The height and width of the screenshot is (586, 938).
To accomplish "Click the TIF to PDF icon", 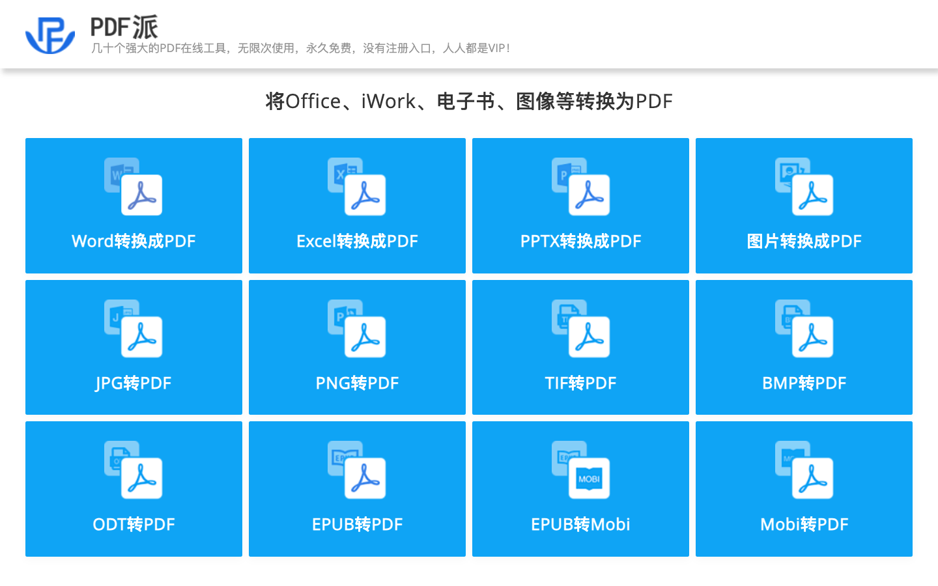I will point(580,329).
